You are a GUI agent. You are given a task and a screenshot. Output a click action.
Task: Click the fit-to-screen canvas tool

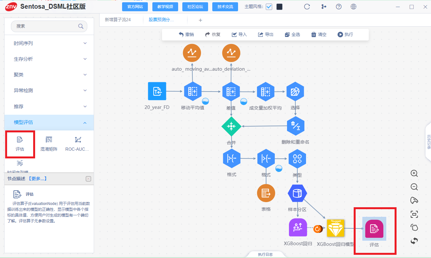(x=414, y=214)
